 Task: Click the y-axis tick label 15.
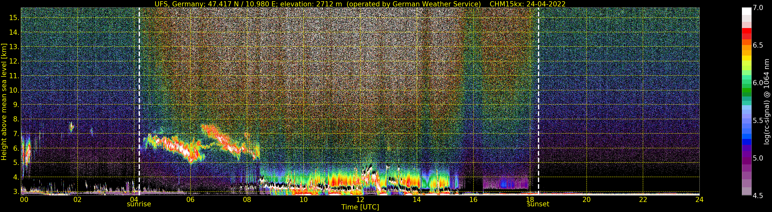tap(14, 18)
